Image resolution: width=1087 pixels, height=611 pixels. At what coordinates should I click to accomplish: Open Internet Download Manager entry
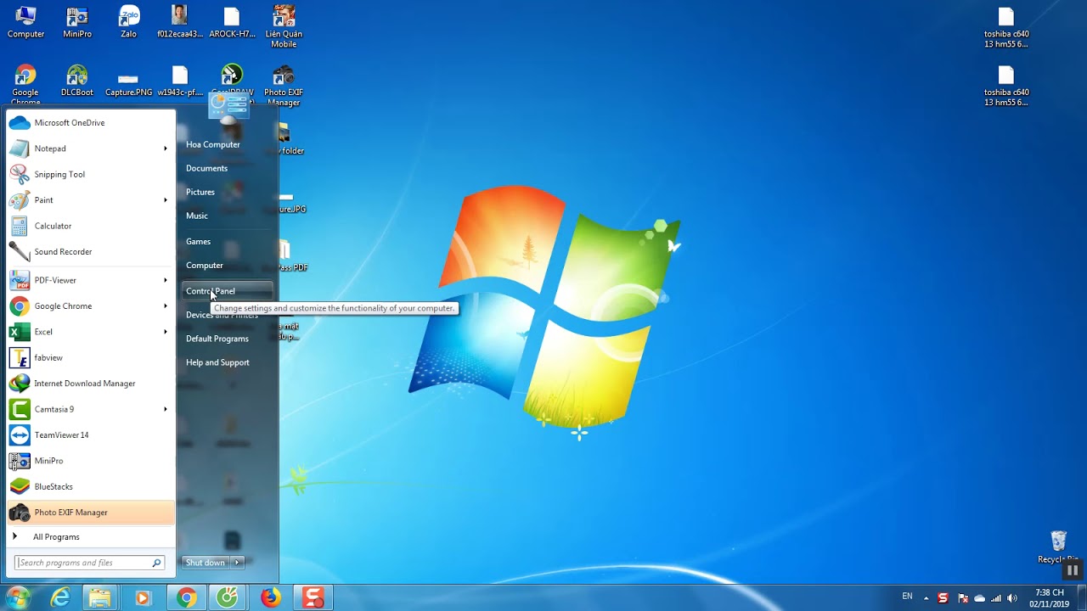90,384
